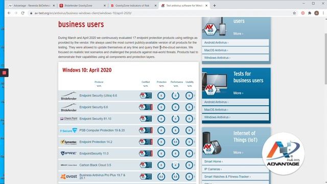
Task: Click VIPRE EndpointSecurity certified badge
Action: point(146,153)
